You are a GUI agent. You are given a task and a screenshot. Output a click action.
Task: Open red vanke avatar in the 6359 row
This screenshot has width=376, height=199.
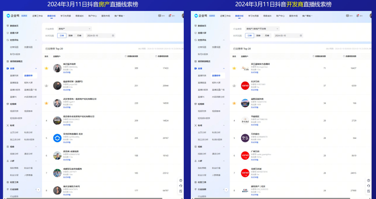pyautogui.click(x=245, y=86)
